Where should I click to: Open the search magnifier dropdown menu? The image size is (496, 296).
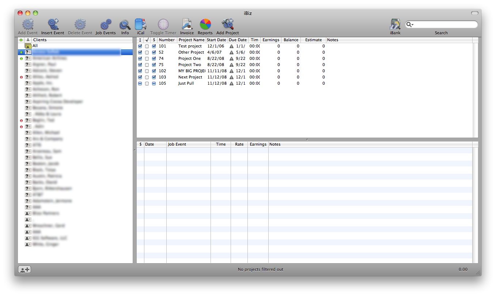pyautogui.click(x=410, y=24)
